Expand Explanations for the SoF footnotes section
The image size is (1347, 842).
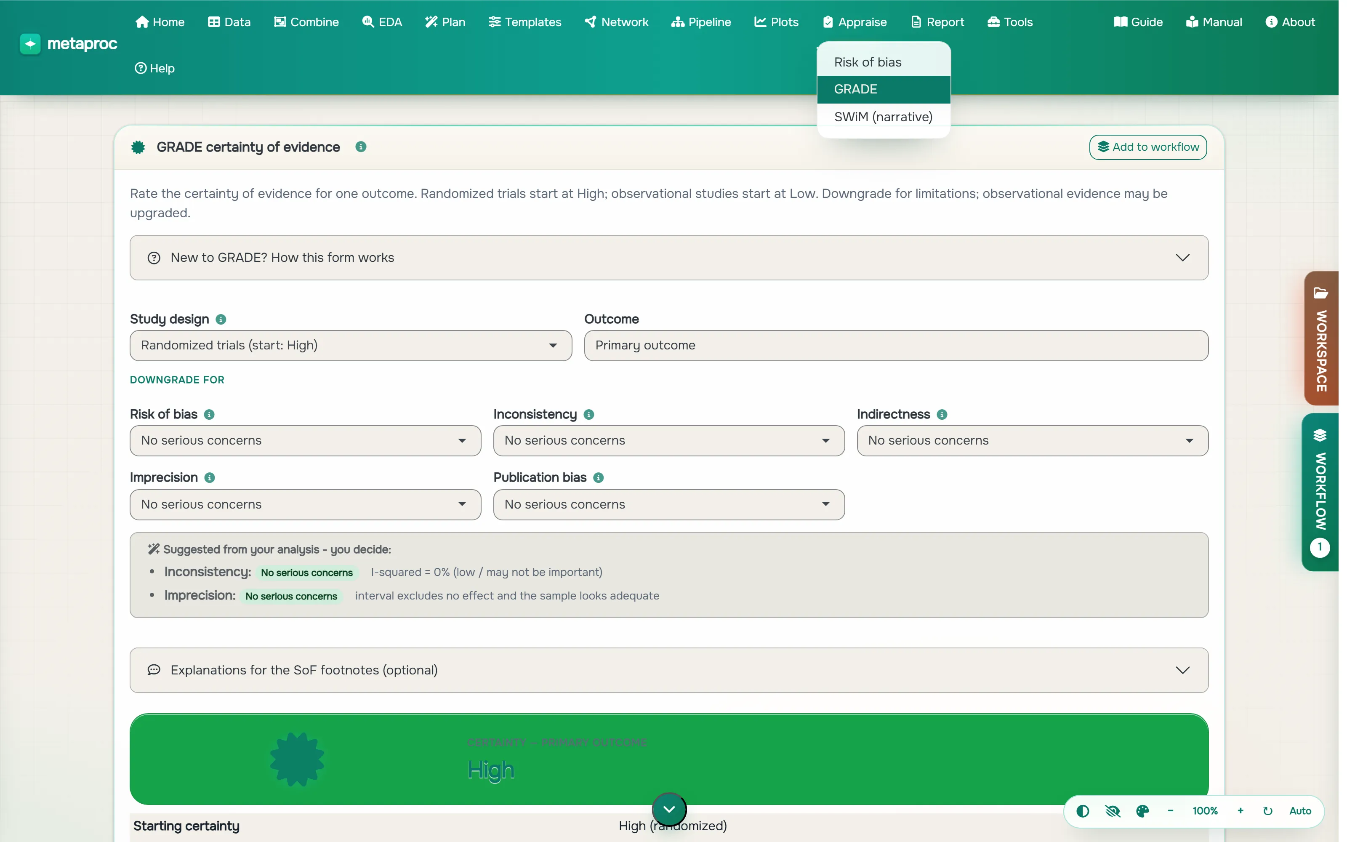pos(668,671)
